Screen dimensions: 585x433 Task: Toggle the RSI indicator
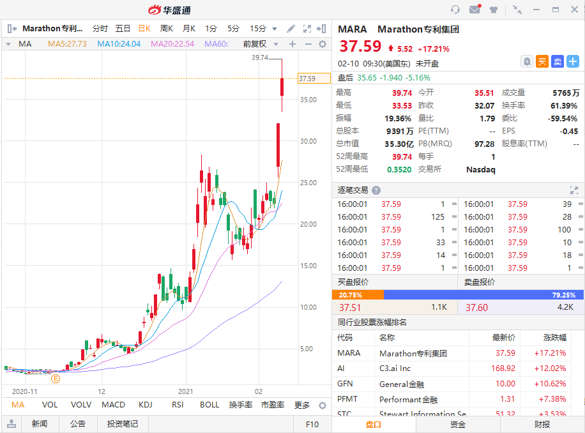pos(178,405)
